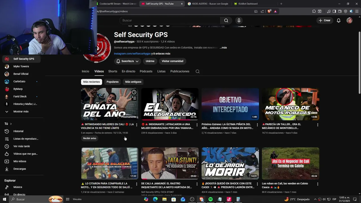
Task: Search within channel magnifier icon
Action: click(x=197, y=71)
